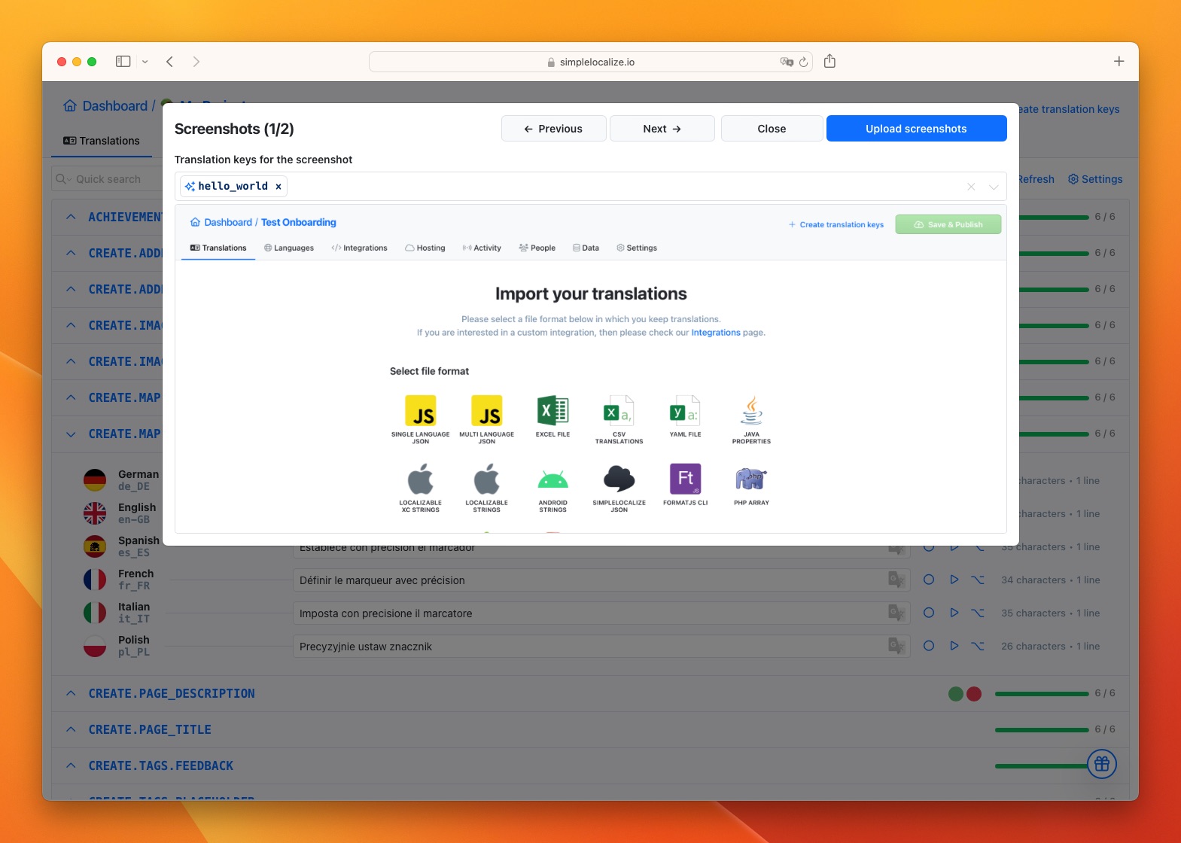The image size is (1181, 843).
Task: Open the Hosting tab in preview
Action: pos(425,248)
